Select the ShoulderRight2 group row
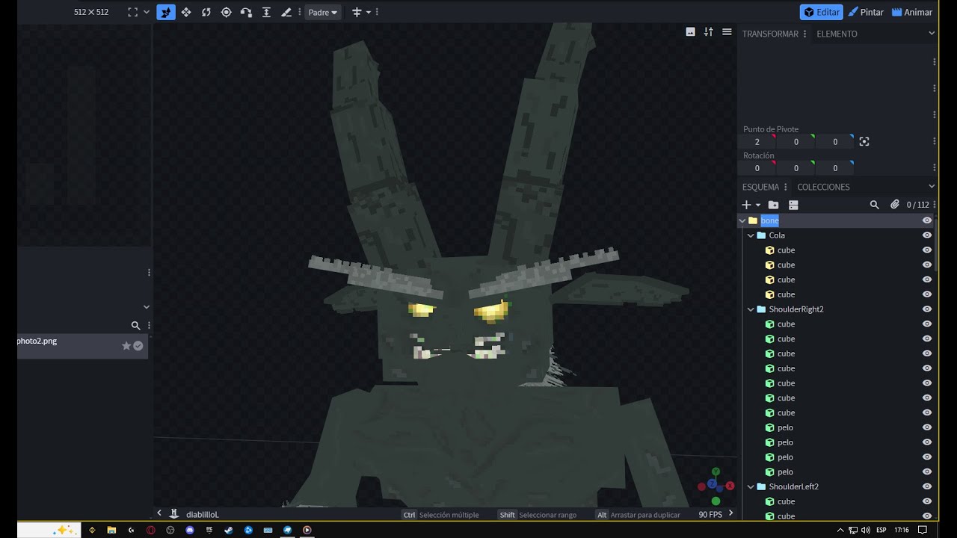This screenshot has width=957, height=538. [836, 309]
